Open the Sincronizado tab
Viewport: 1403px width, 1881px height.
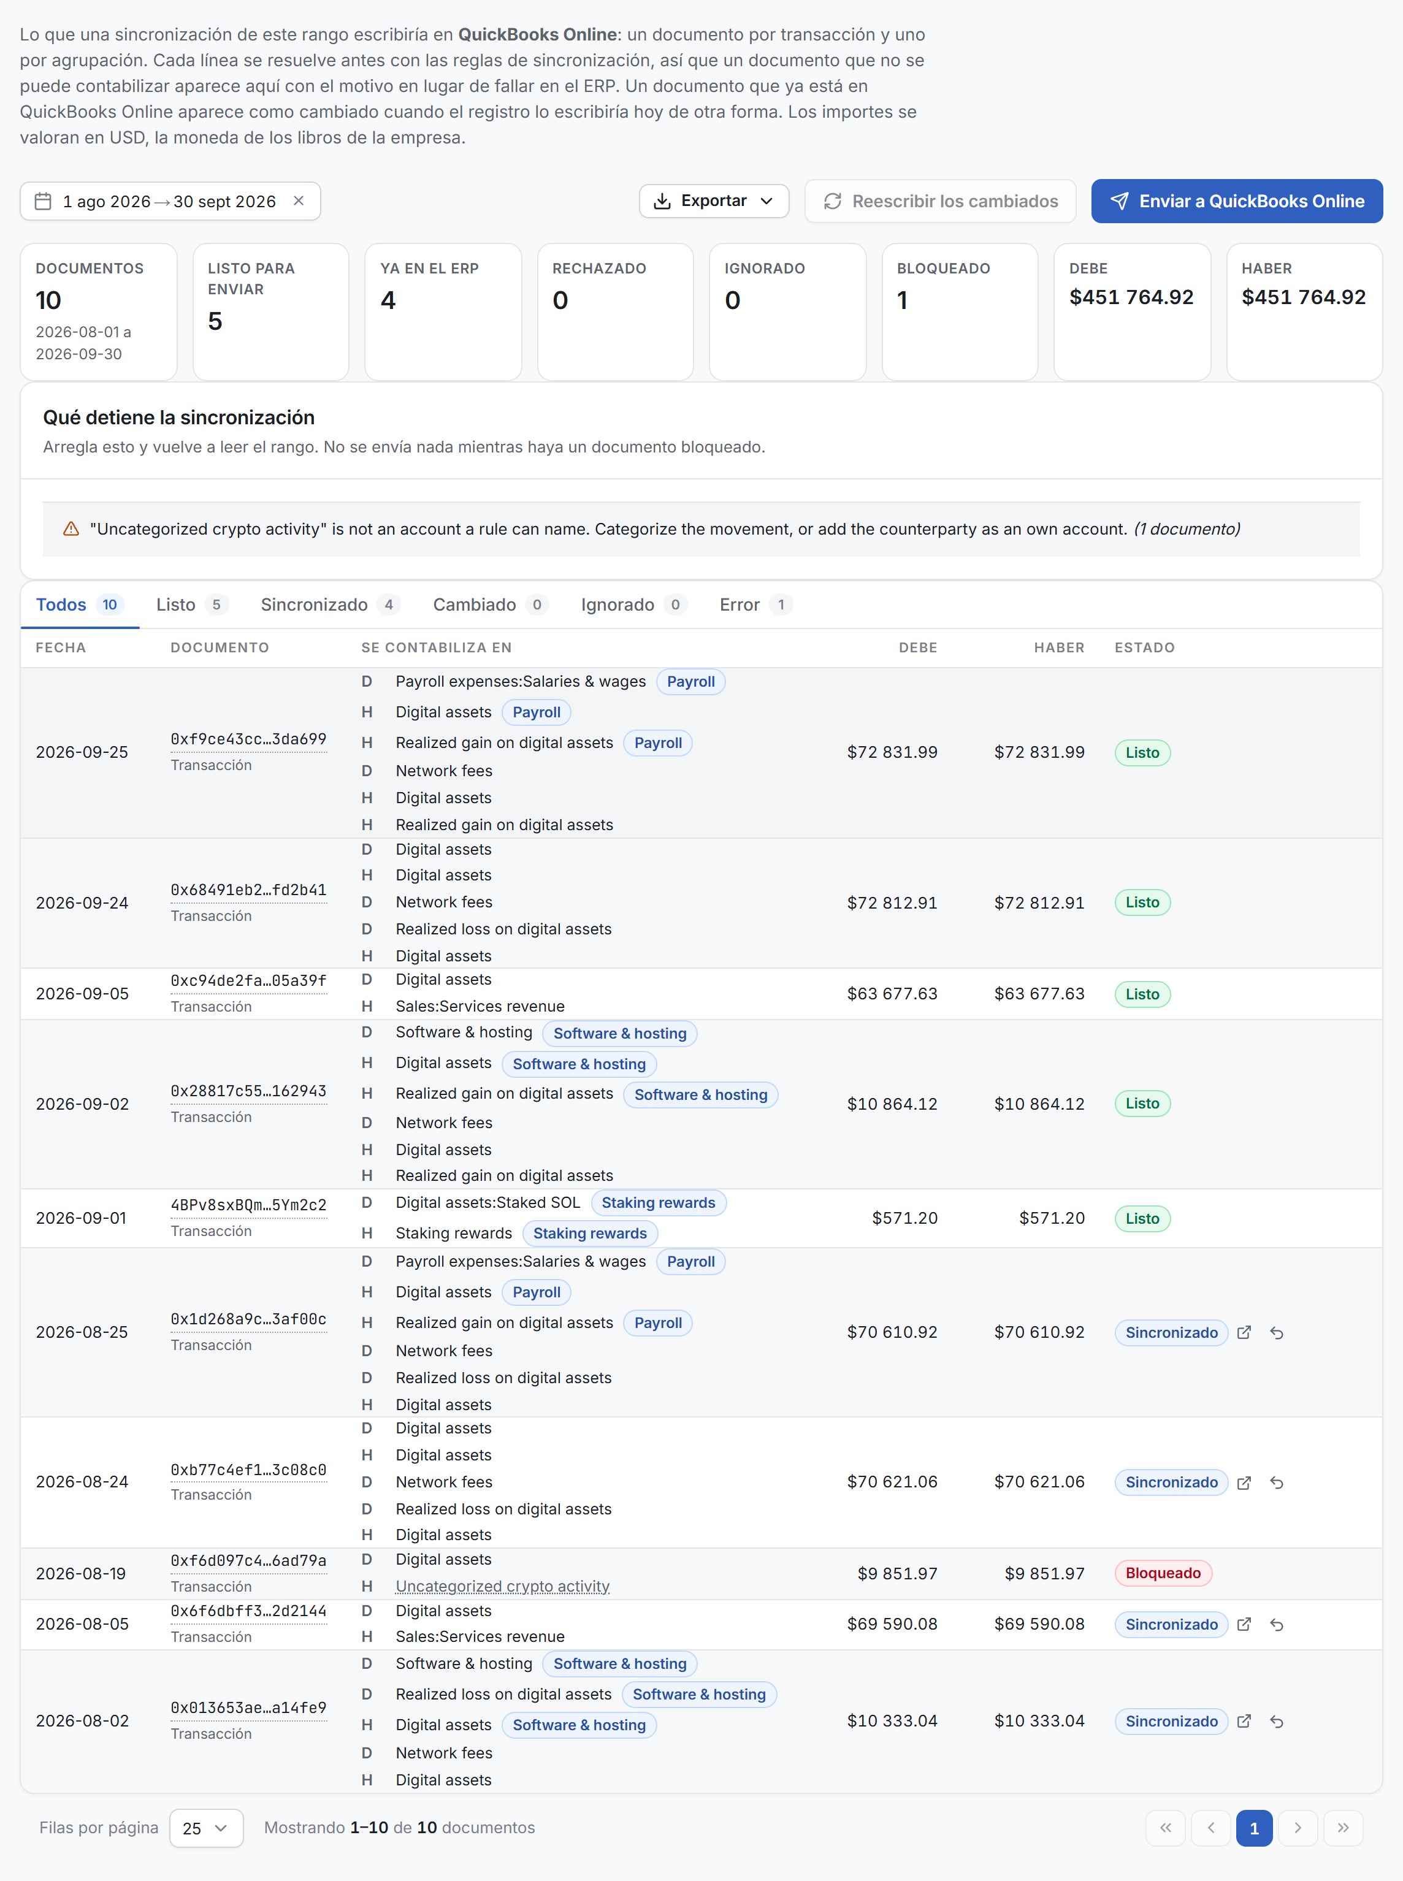tap(329, 605)
